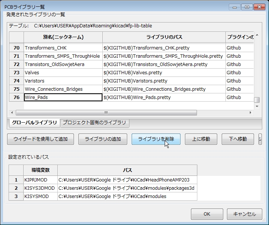The image size is (269, 225).
Task: Select the modules¥packages3d path cell
Action: pyautogui.click(x=127, y=188)
